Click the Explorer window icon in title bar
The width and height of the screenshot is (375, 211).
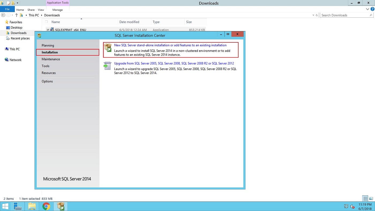2,3
